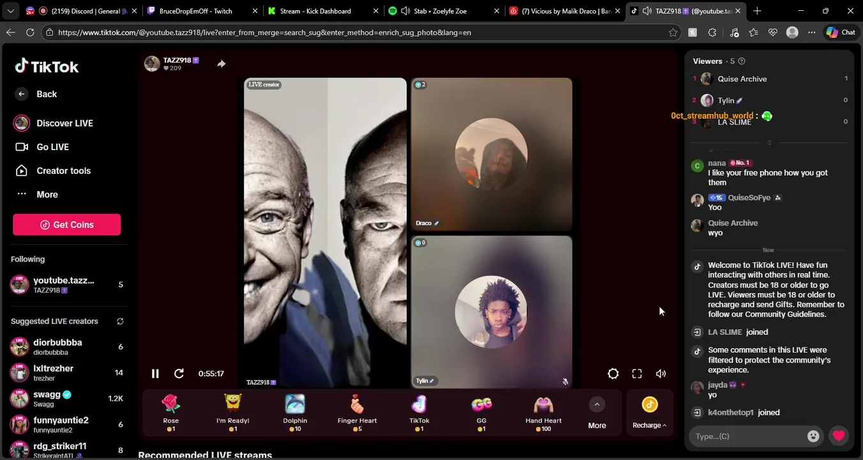Expand the viewers list chevron
This screenshot has height=460, width=863.
(x=769, y=142)
